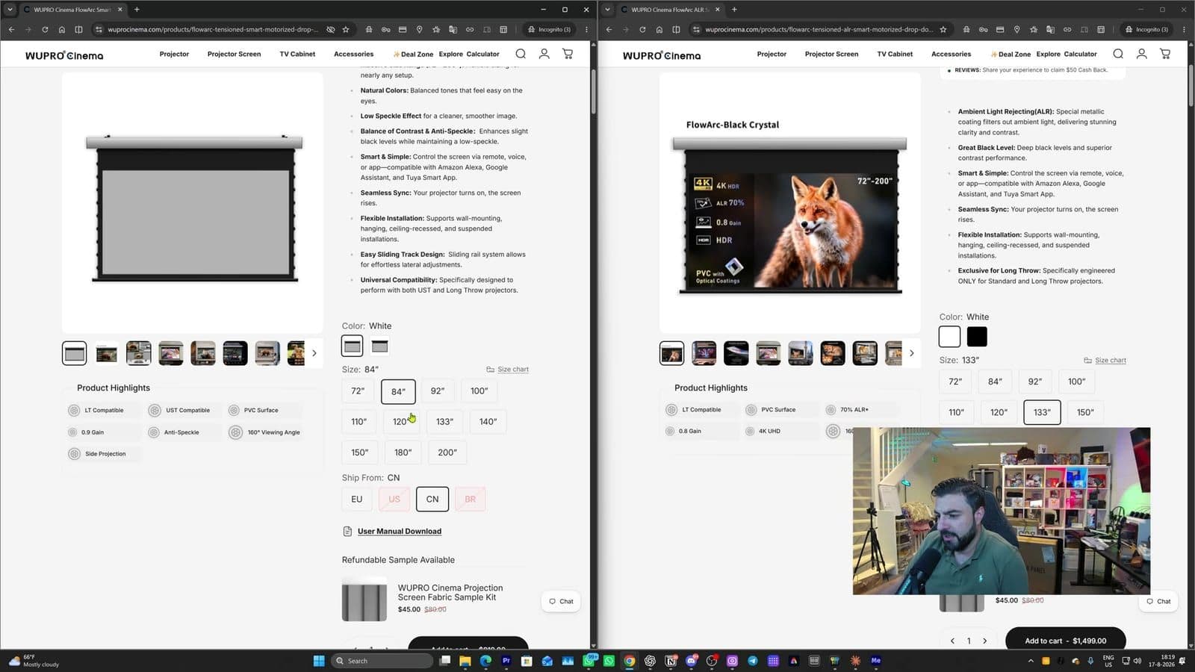Screen dimensions: 1195x672
Task: Open shopping cart in right window
Action: pyautogui.click(x=1165, y=54)
